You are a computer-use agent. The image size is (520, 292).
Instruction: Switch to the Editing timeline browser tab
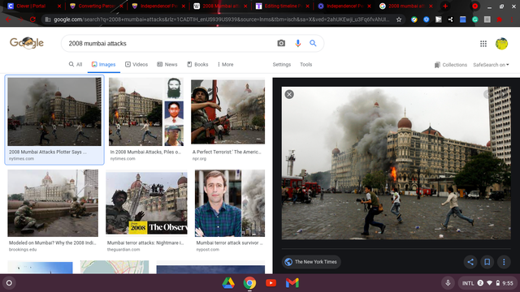(283, 6)
